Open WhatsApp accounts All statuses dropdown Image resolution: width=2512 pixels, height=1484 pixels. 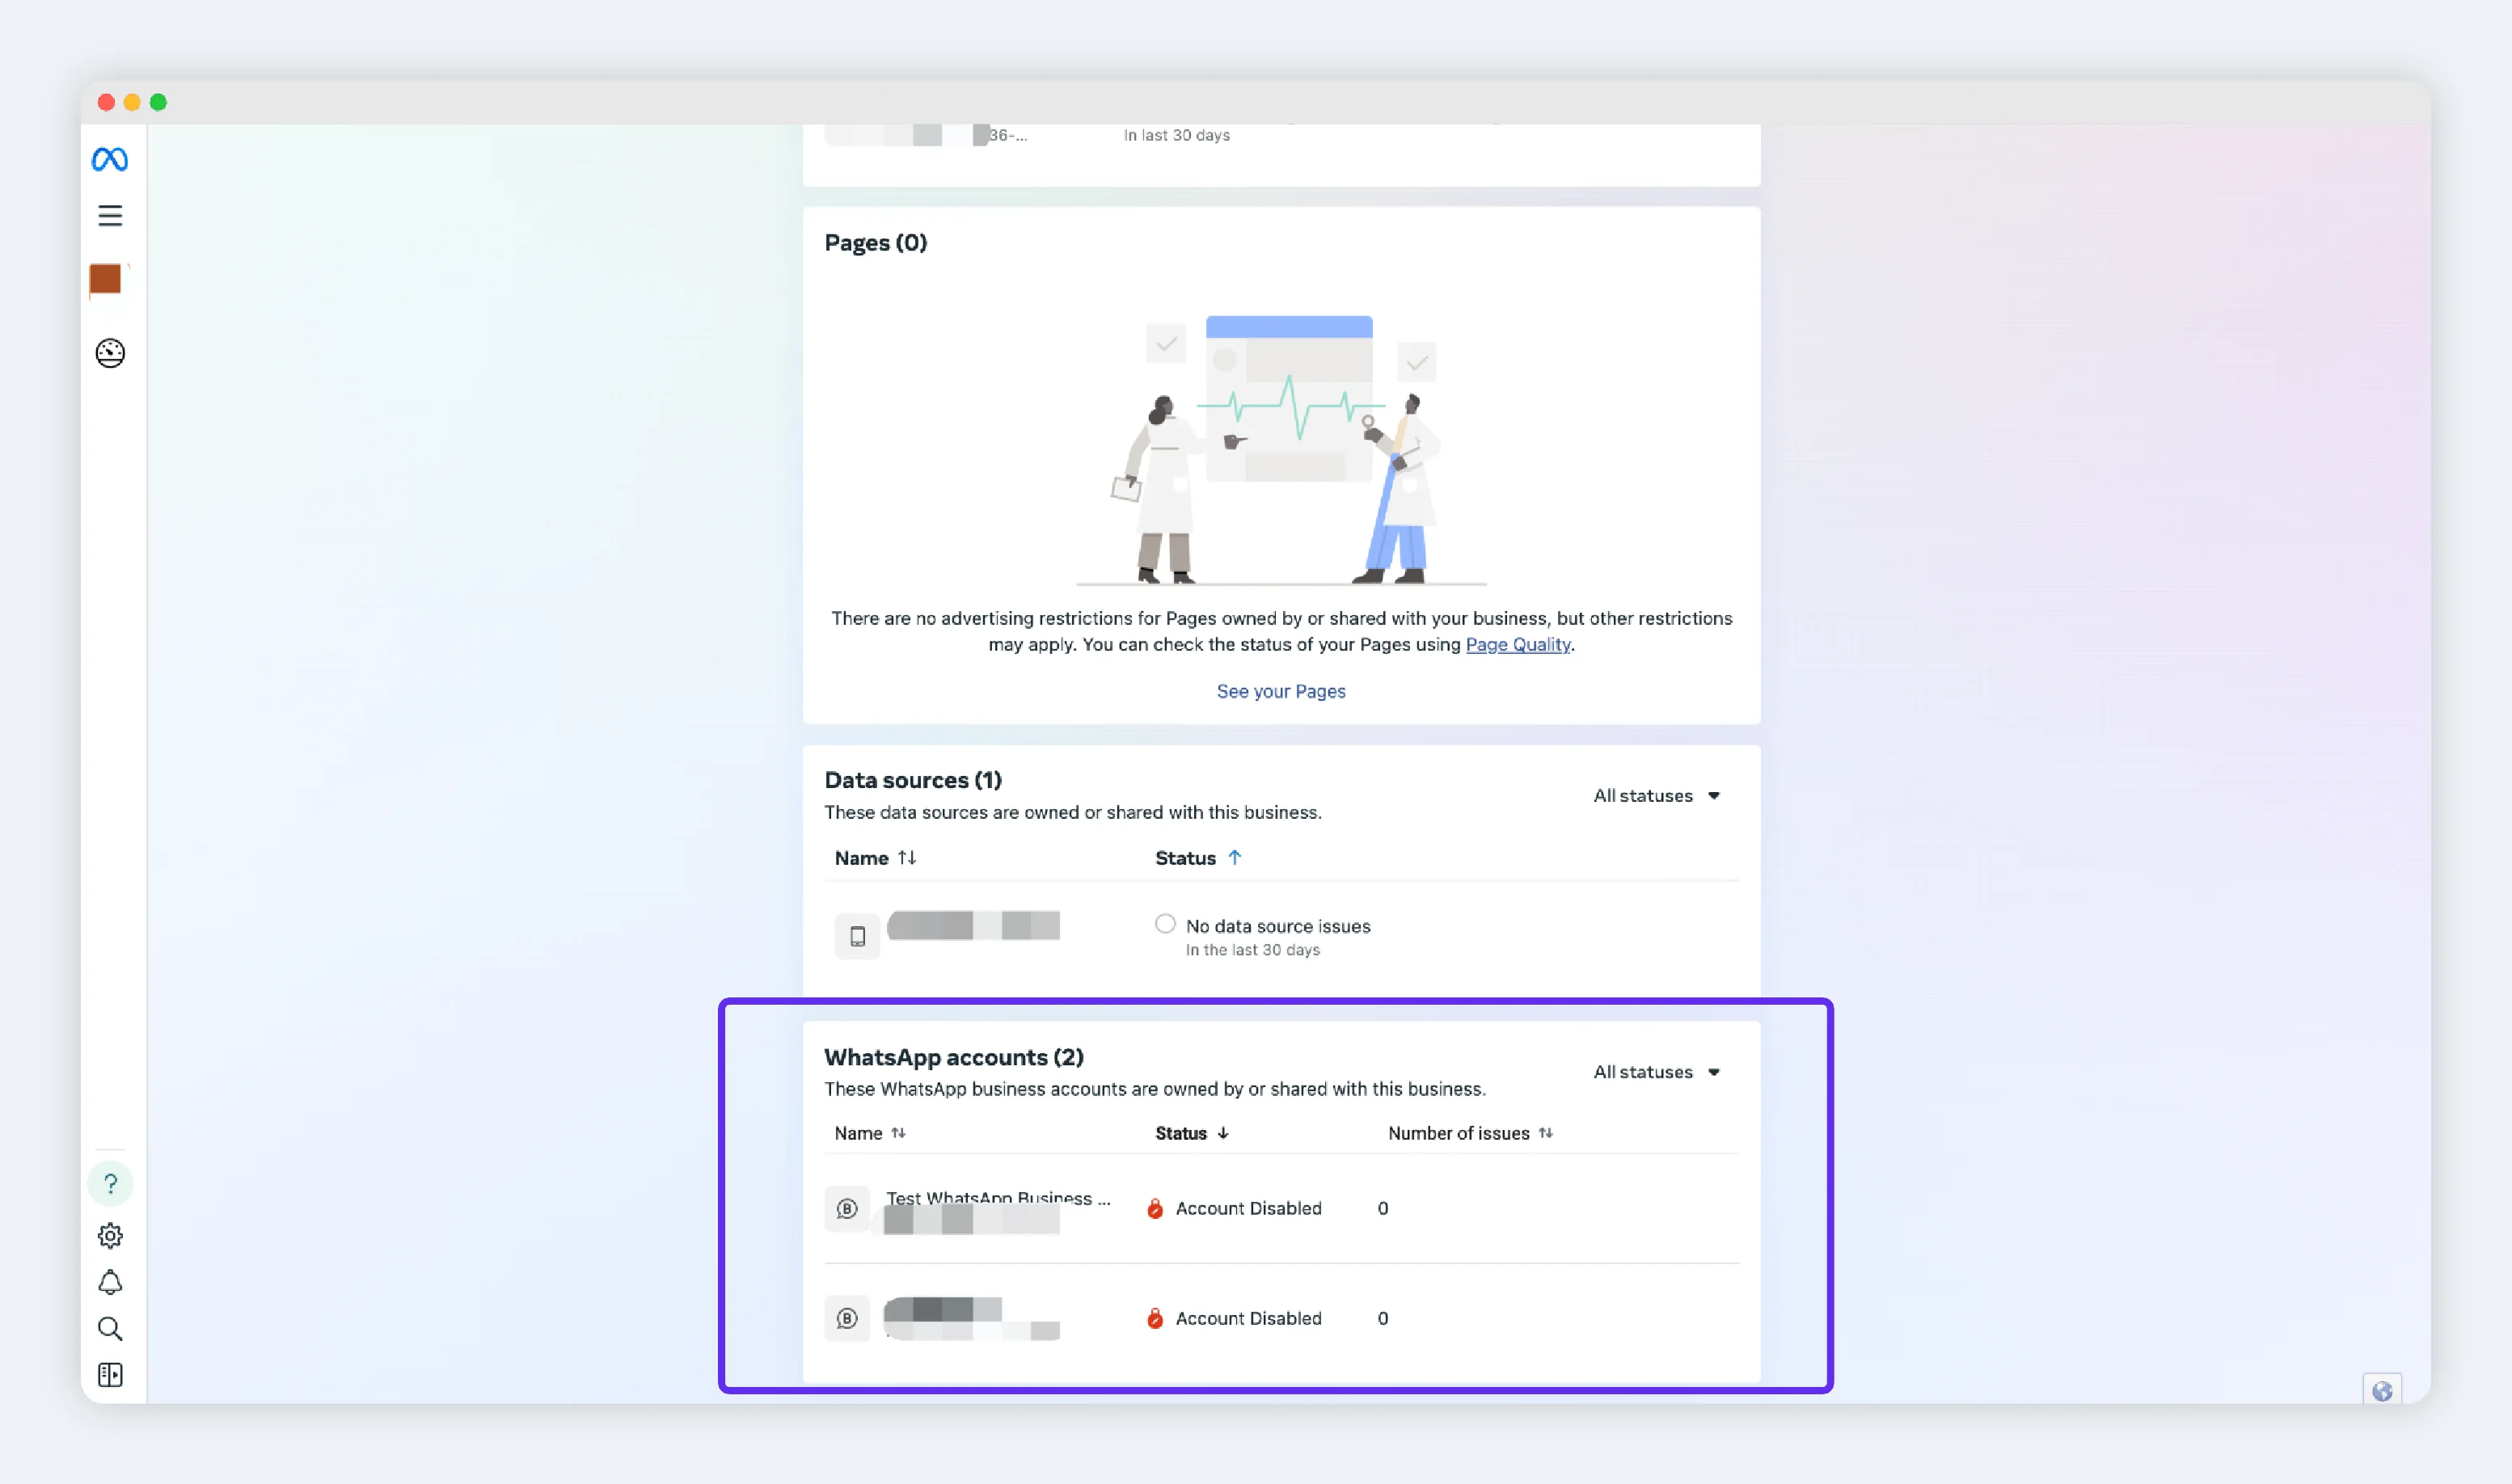(x=1656, y=1072)
